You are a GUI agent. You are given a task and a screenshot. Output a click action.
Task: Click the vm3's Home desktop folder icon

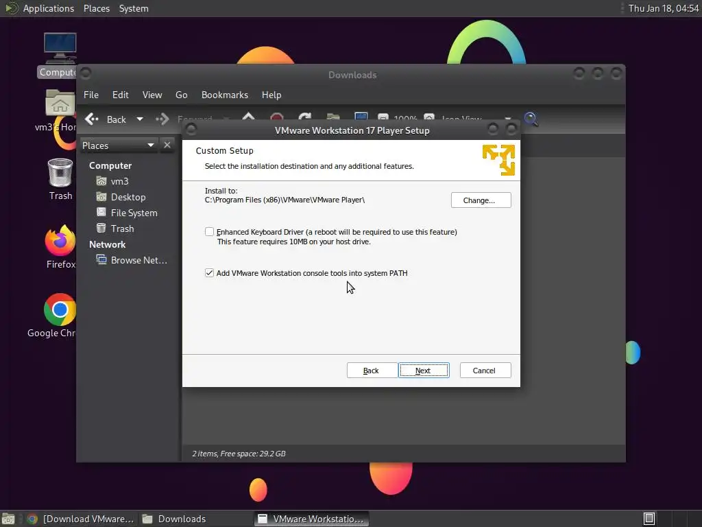point(60,103)
